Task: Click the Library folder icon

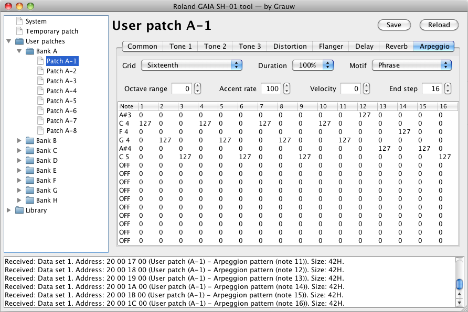Action: 19,210
